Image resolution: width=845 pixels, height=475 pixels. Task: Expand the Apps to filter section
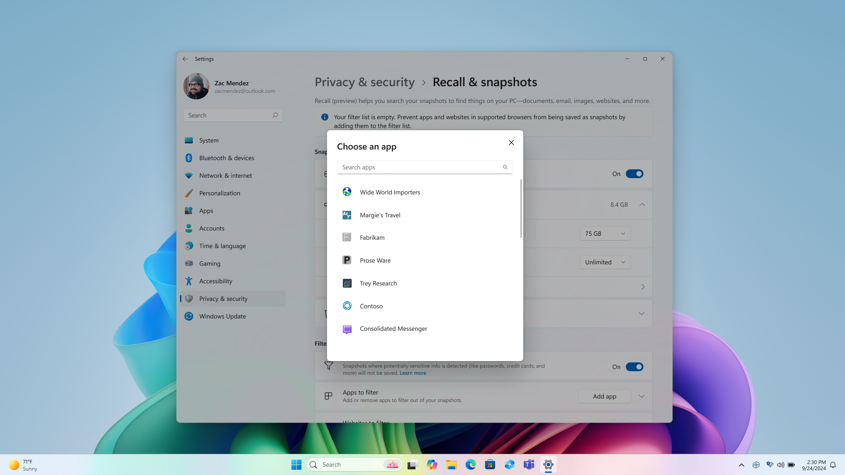pyautogui.click(x=643, y=396)
